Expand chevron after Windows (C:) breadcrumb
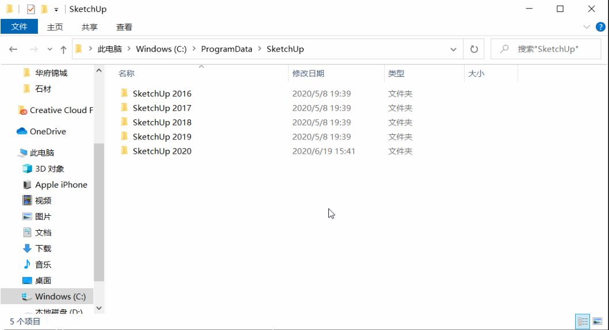Image resolution: width=609 pixels, height=330 pixels. click(194, 49)
